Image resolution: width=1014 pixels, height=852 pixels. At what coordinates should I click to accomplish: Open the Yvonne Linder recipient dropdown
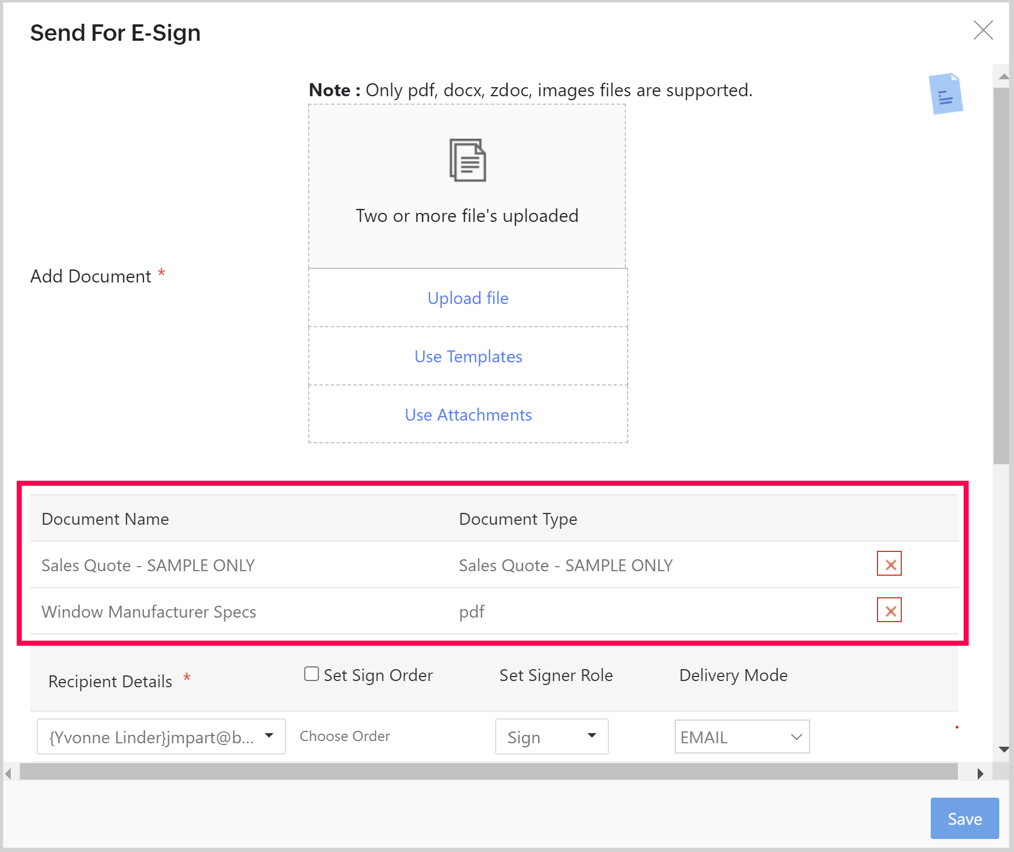point(161,737)
